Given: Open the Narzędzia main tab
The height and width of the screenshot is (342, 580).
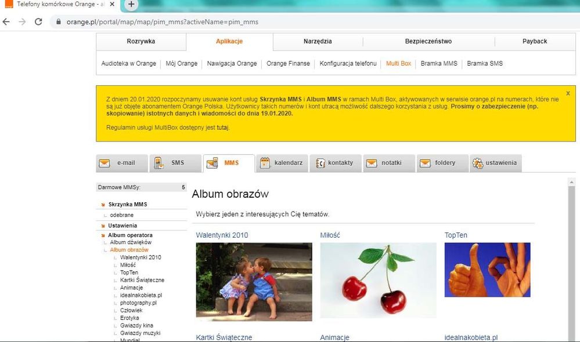Looking at the screenshot, I should pos(318,41).
